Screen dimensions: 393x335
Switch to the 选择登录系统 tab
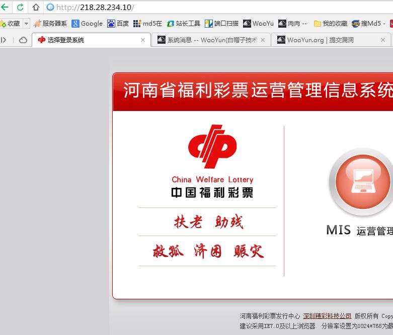(x=92, y=40)
